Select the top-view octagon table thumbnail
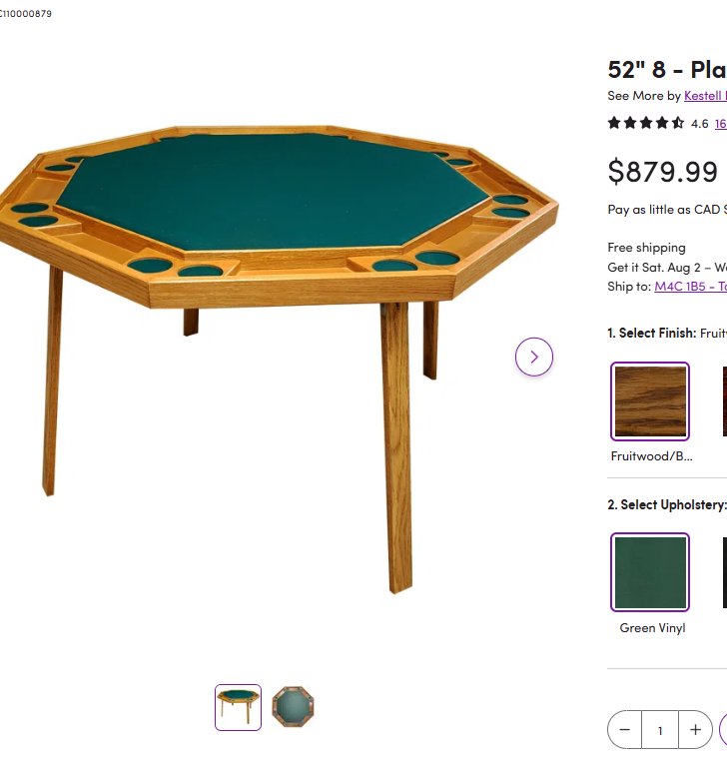The height and width of the screenshot is (771, 727). coord(293,707)
